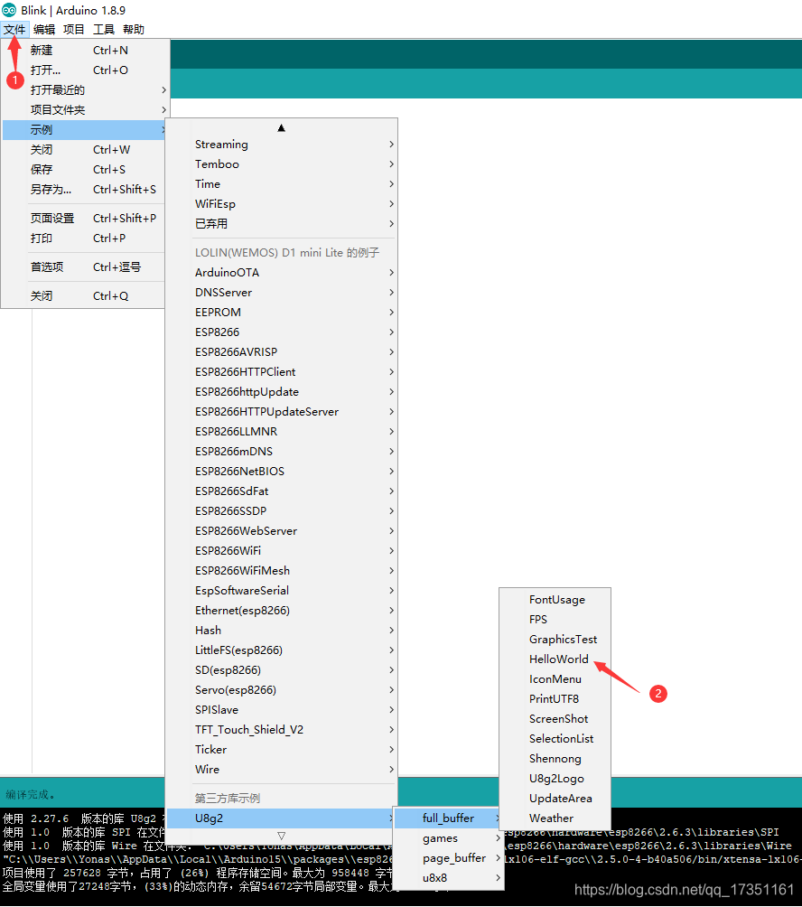The image size is (802, 907).
Task: Open the GraphicsTest example sketch
Action: coord(555,640)
